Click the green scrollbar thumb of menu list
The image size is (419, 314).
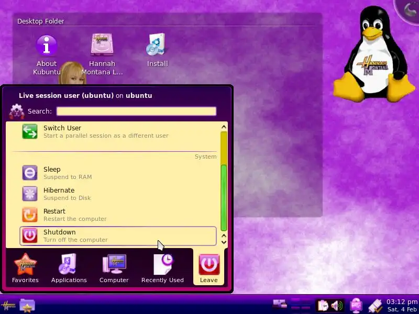(x=224, y=198)
